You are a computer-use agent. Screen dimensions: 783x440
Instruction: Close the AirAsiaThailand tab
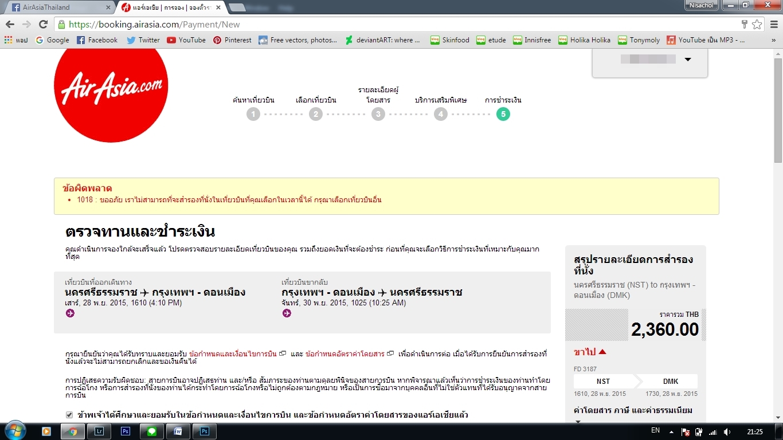(108, 7)
